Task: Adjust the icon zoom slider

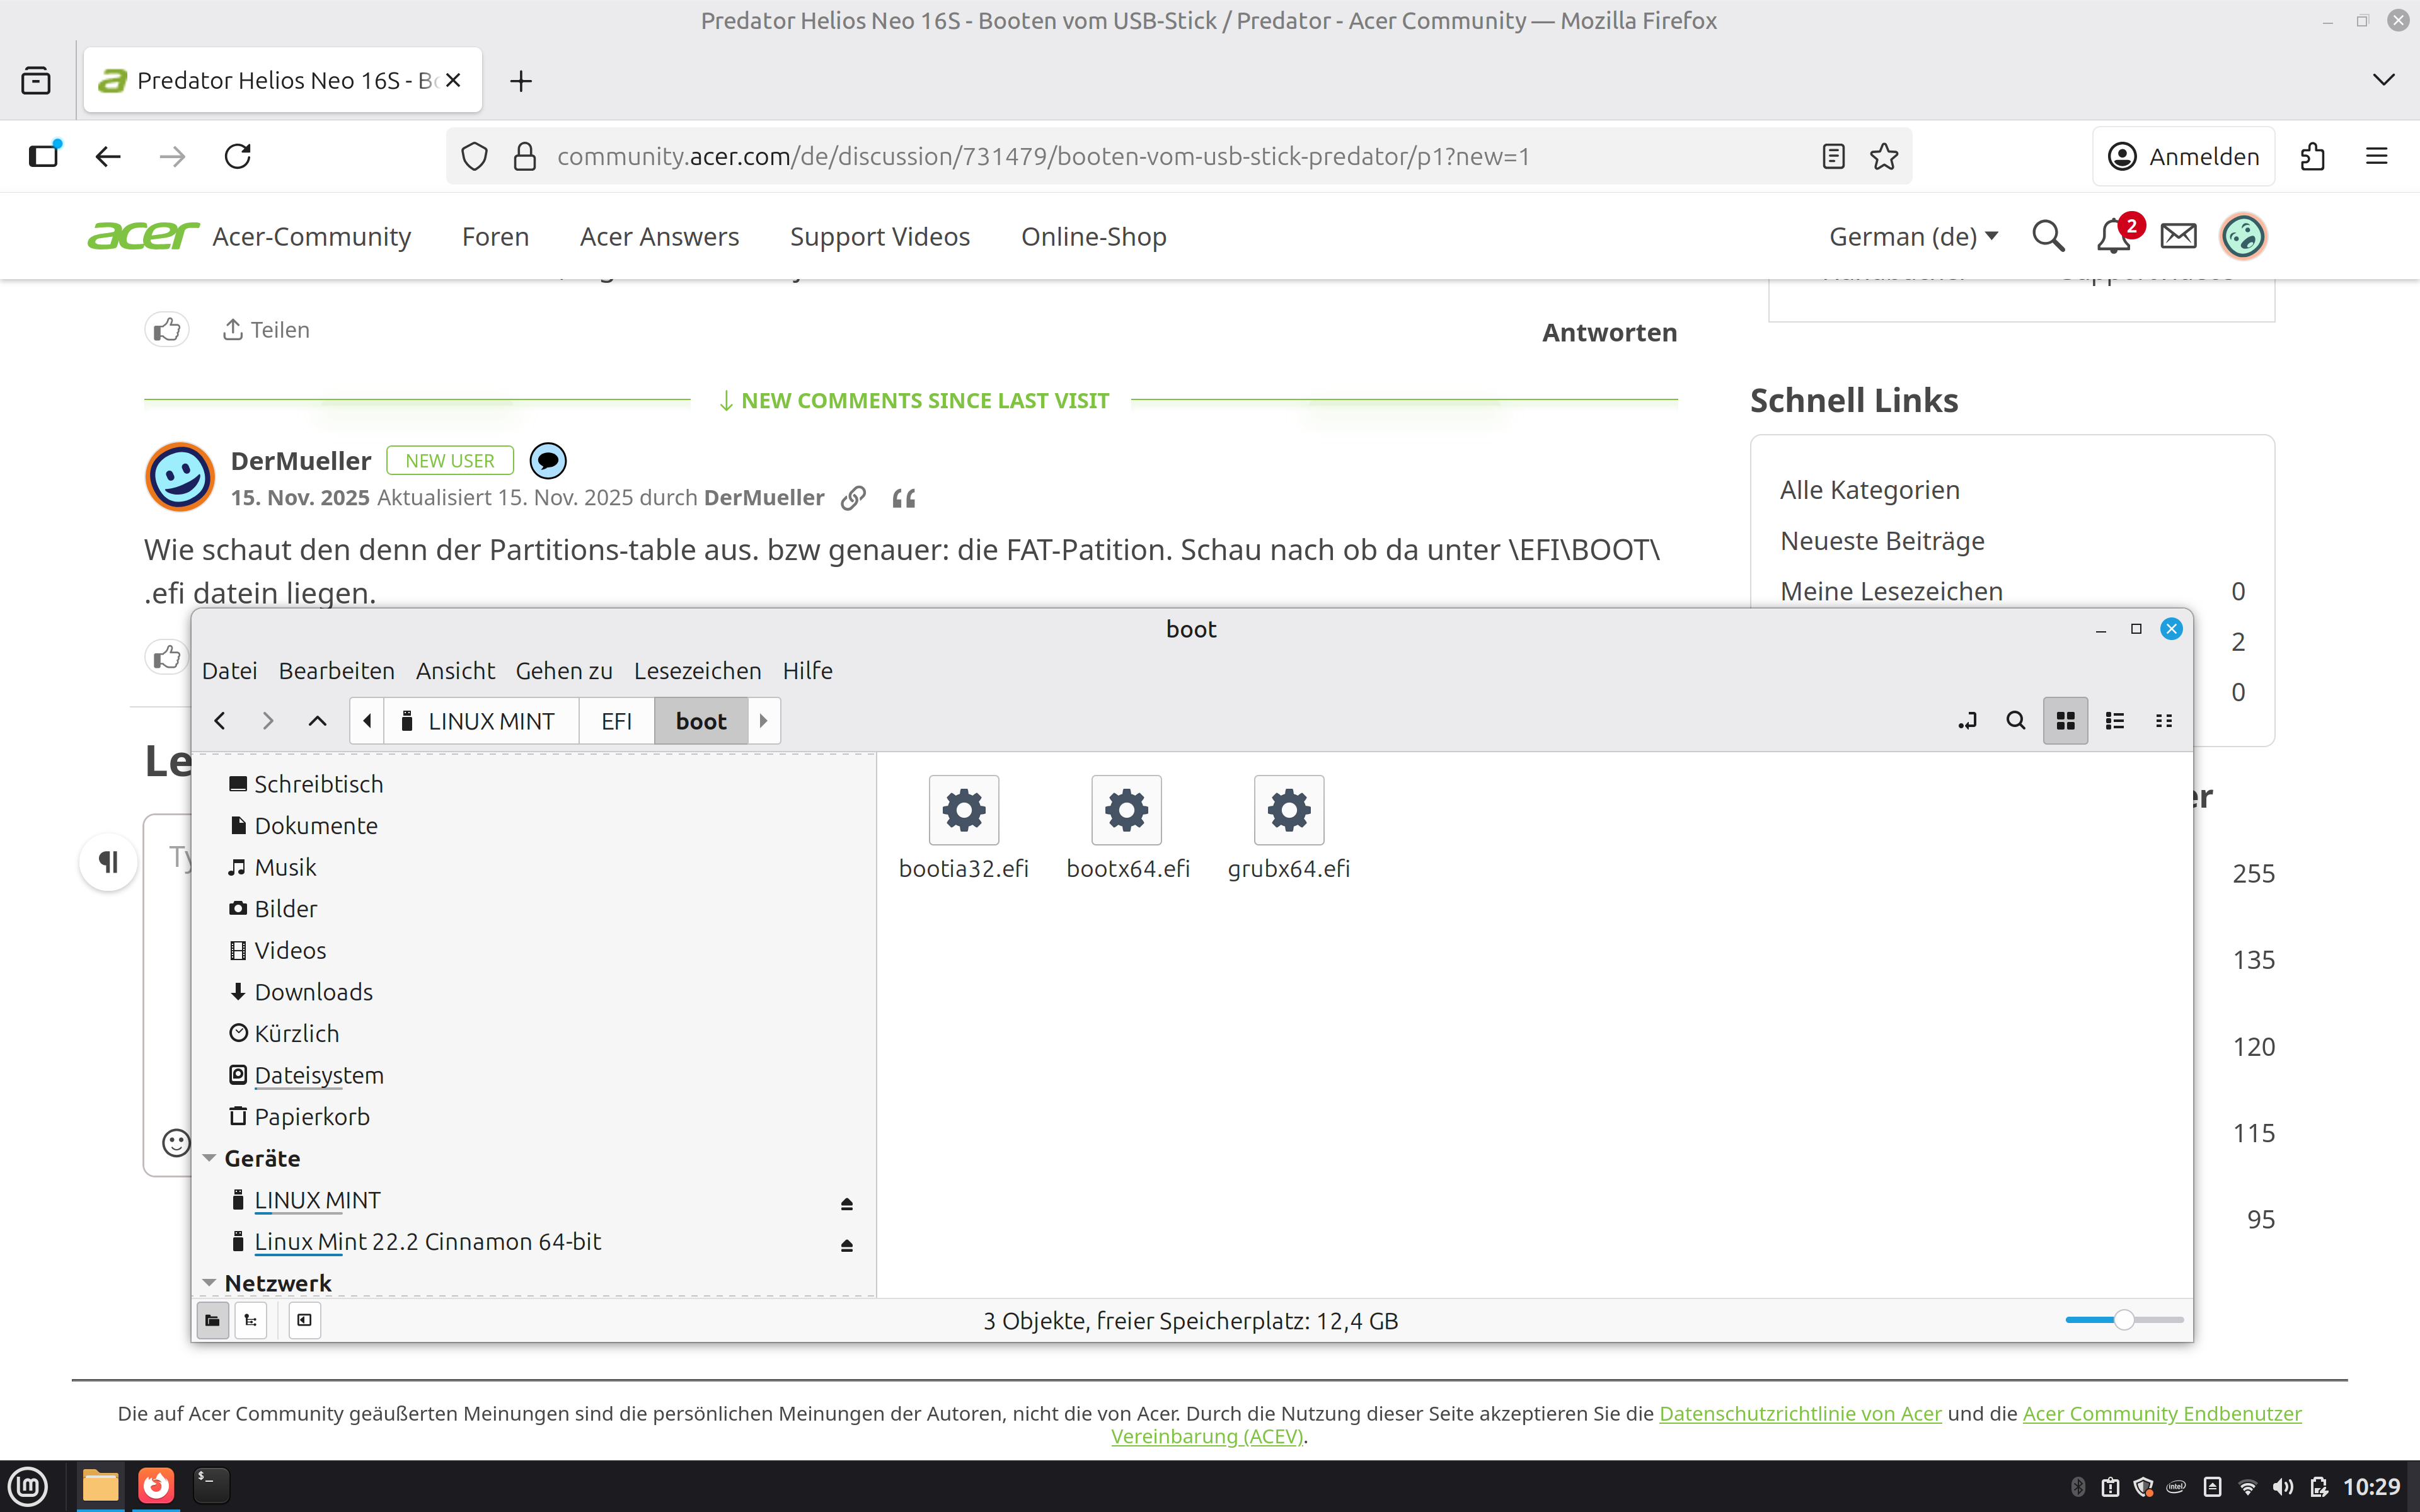Action: point(2123,1320)
